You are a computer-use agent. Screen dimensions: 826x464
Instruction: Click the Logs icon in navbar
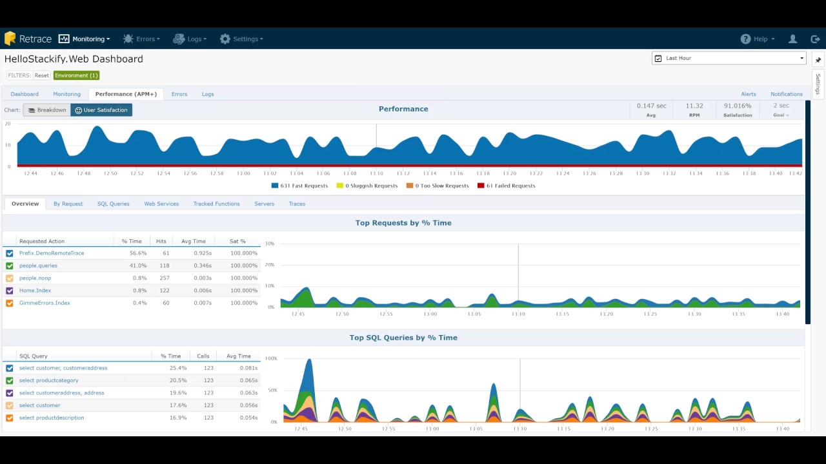tap(179, 39)
